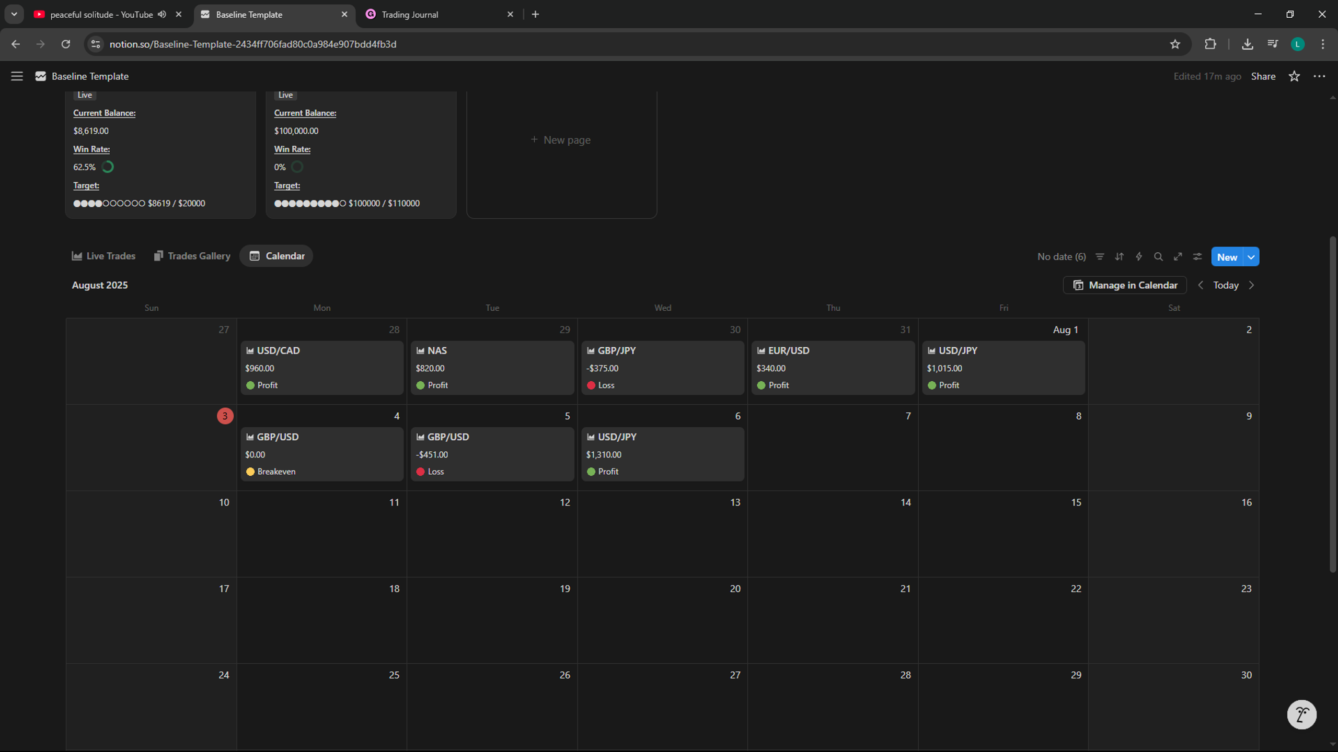The height and width of the screenshot is (752, 1338).
Task: Bookmark this page in Chrome
Action: [x=1175, y=44]
